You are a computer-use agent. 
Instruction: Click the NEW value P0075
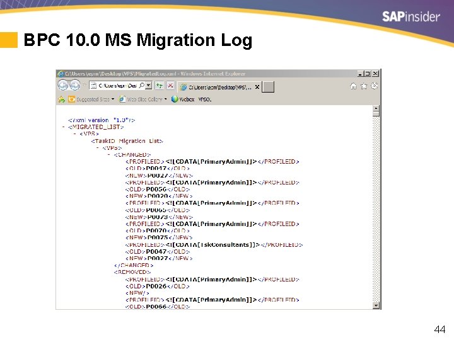coord(158,237)
